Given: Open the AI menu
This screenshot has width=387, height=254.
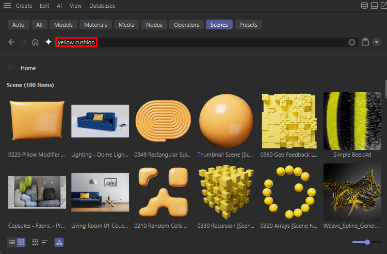Looking at the screenshot, I should (59, 6).
